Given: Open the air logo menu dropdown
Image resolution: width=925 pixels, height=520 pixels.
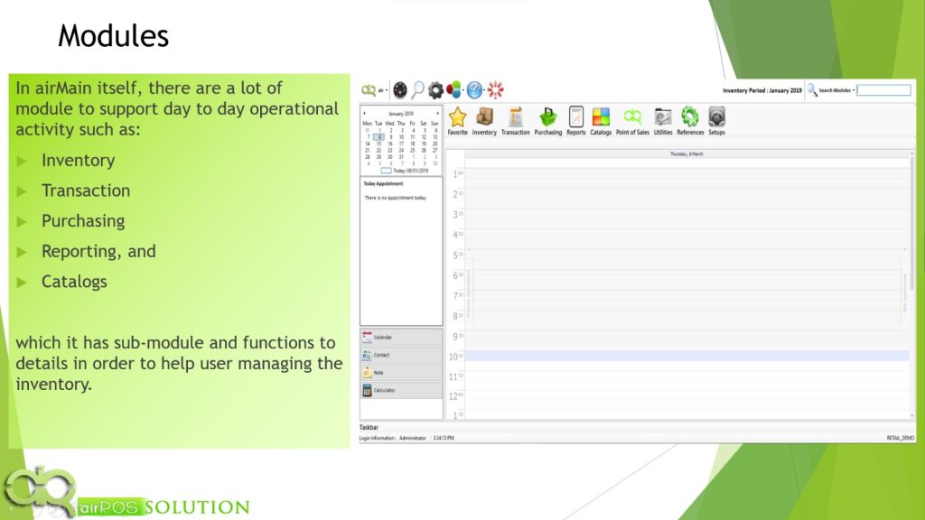Looking at the screenshot, I should point(374,90).
